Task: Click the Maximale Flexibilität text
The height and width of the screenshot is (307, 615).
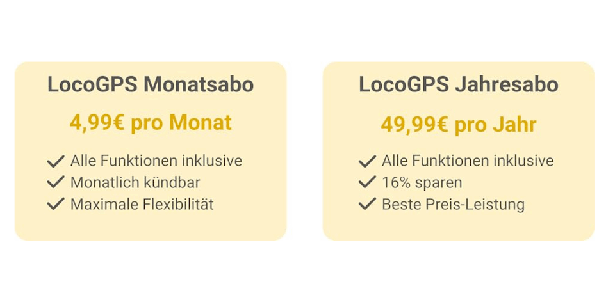Action: [x=142, y=204]
